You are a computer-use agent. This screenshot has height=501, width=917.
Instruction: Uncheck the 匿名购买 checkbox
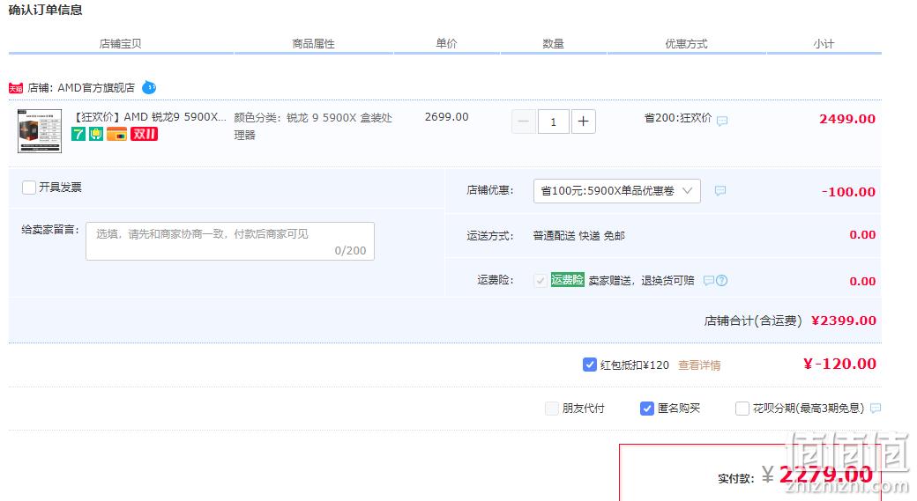pyautogui.click(x=647, y=409)
